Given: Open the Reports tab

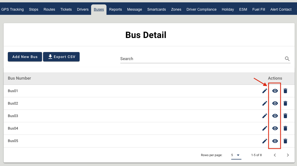Looking at the screenshot, I should (x=116, y=9).
